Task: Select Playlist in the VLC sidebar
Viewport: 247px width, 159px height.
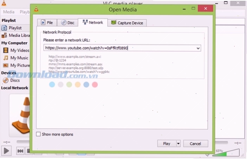Action: tap(15, 28)
